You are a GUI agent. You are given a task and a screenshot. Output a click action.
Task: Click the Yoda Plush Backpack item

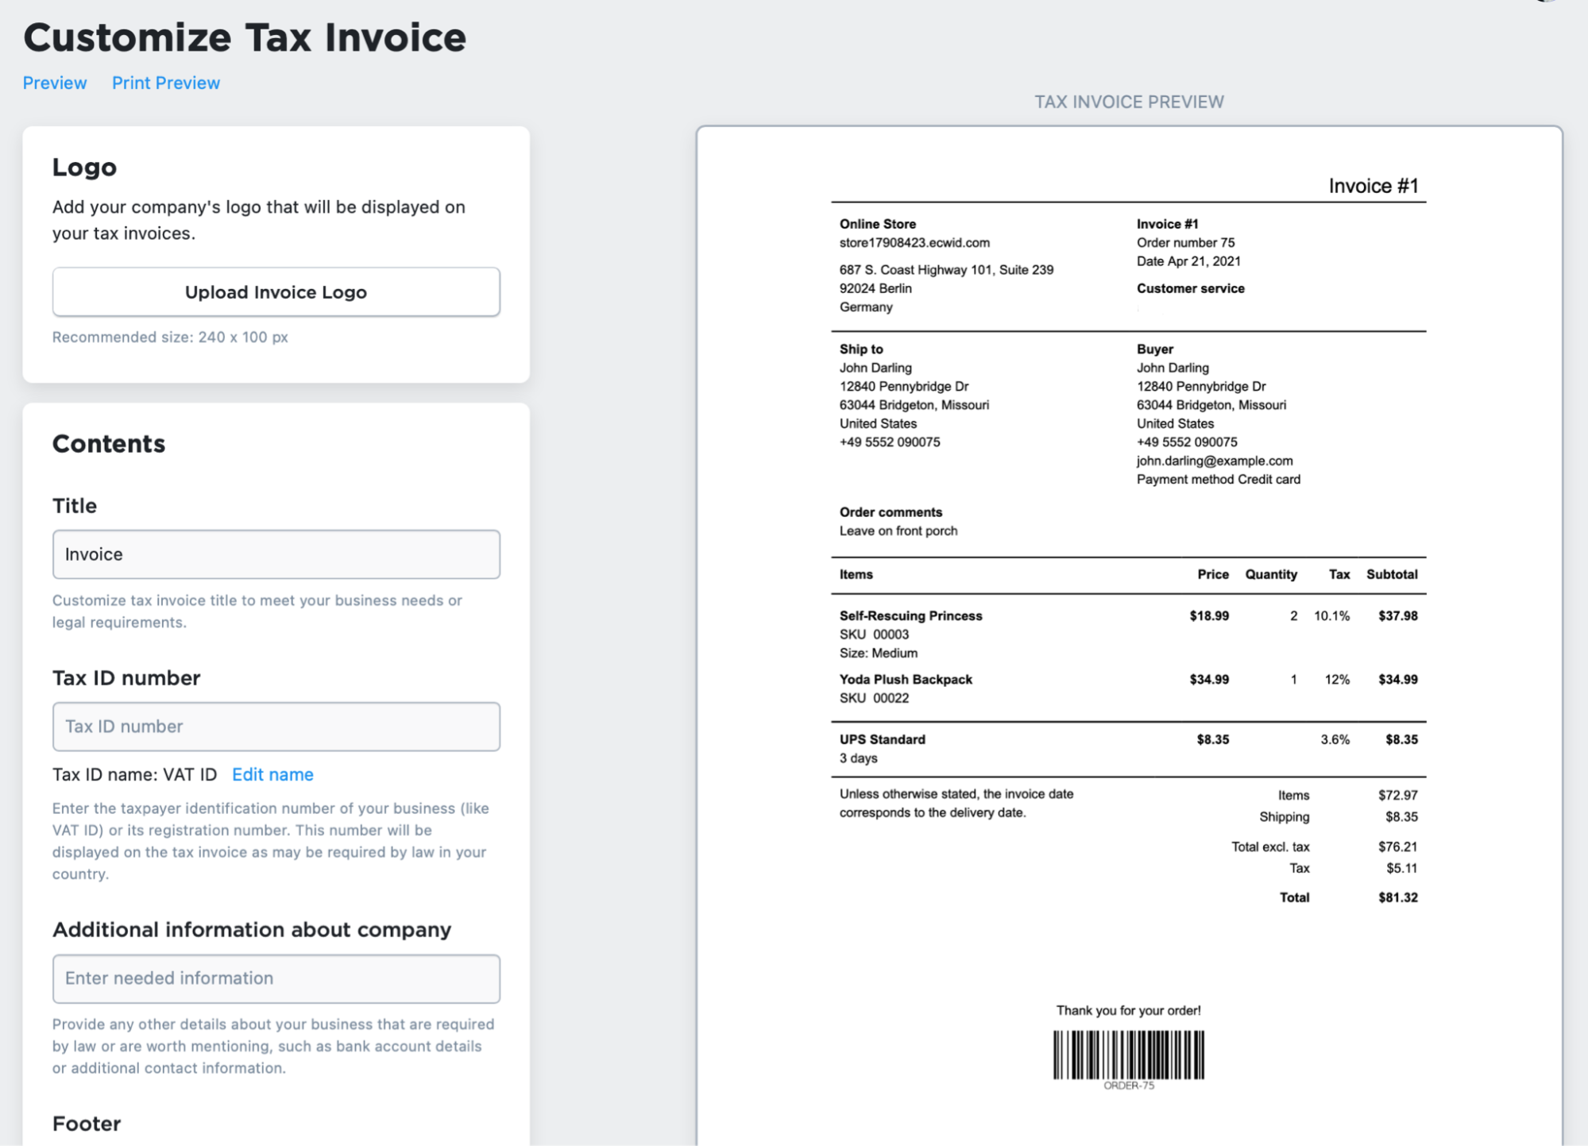tap(905, 679)
